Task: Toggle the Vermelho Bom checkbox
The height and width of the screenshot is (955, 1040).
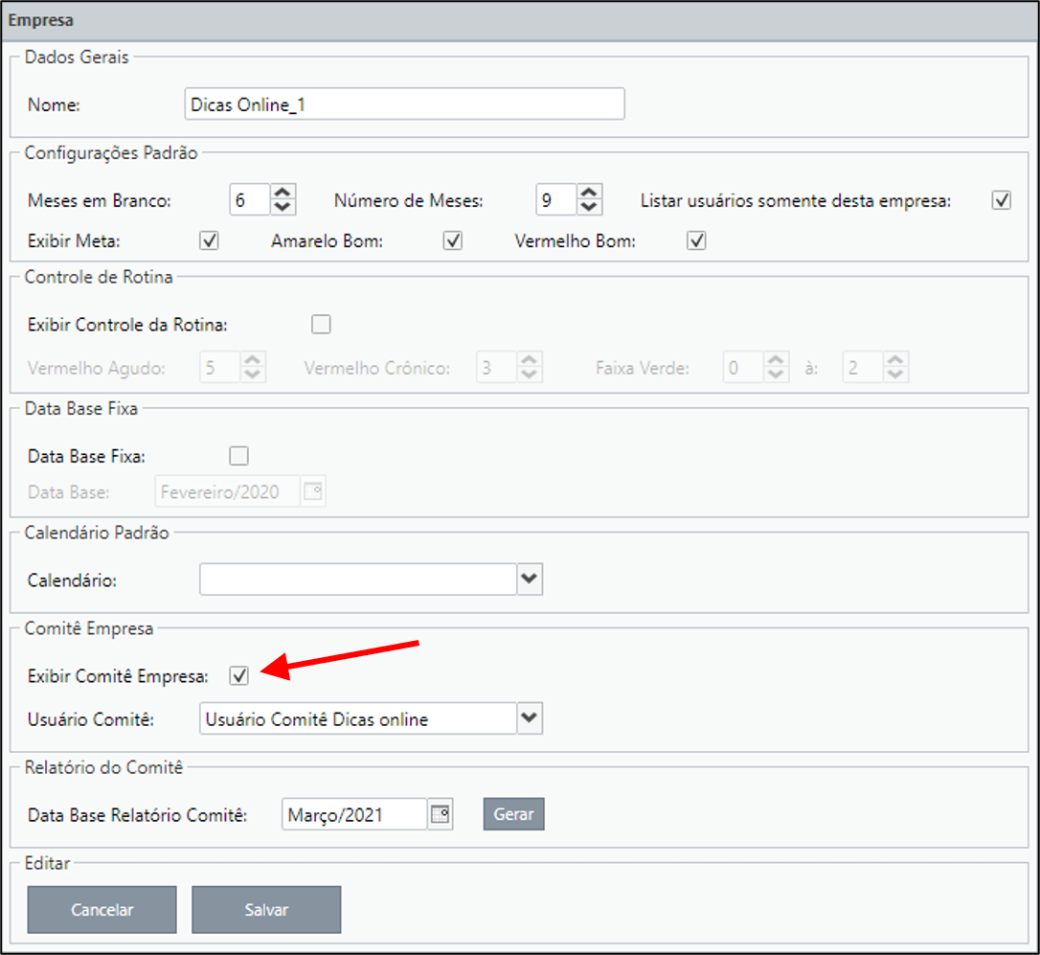Action: click(x=696, y=240)
